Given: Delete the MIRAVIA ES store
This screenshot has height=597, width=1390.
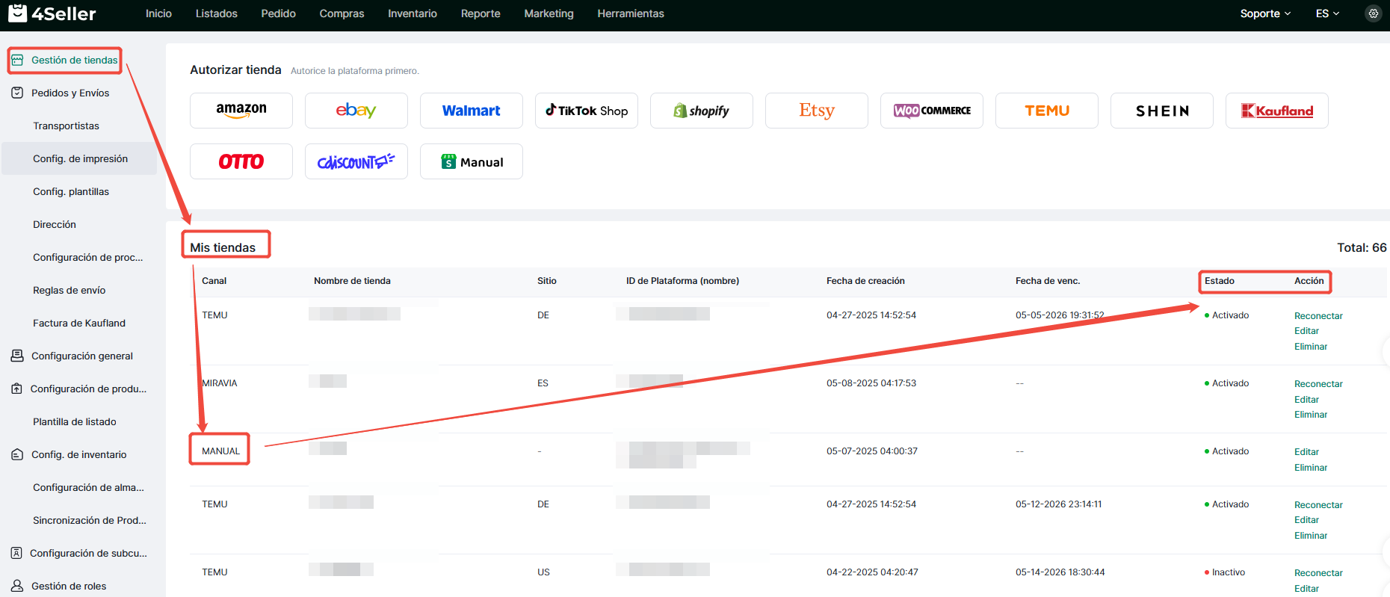Looking at the screenshot, I should coord(1311,415).
